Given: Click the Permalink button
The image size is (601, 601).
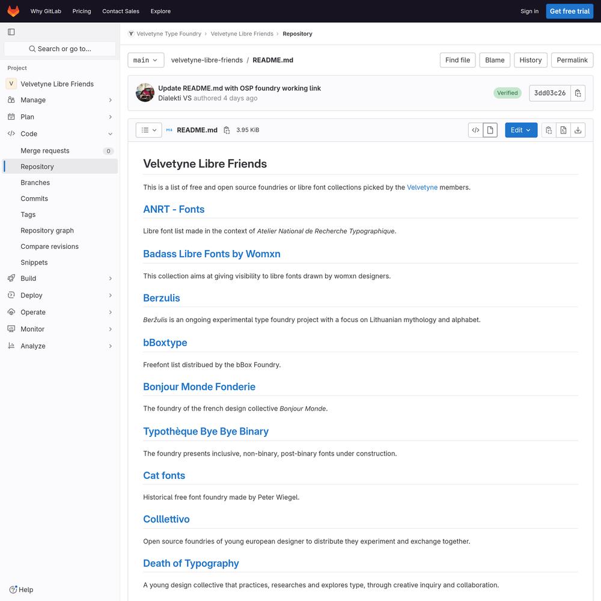Looking at the screenshot, I should tap(572, 60).
